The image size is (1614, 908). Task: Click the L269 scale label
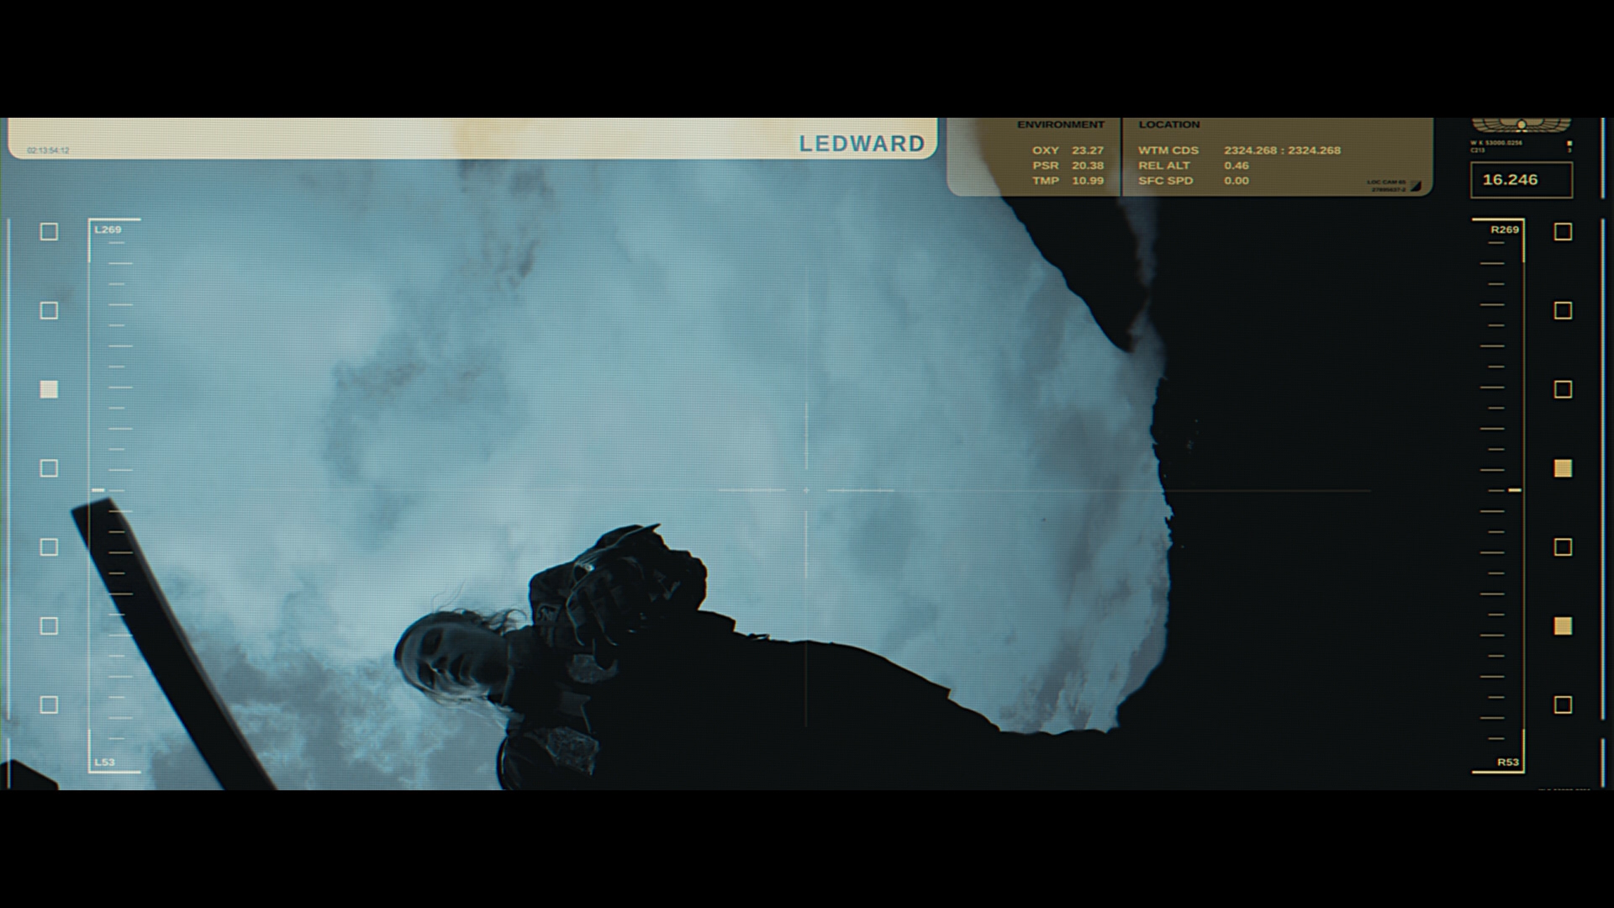(108, 230)
